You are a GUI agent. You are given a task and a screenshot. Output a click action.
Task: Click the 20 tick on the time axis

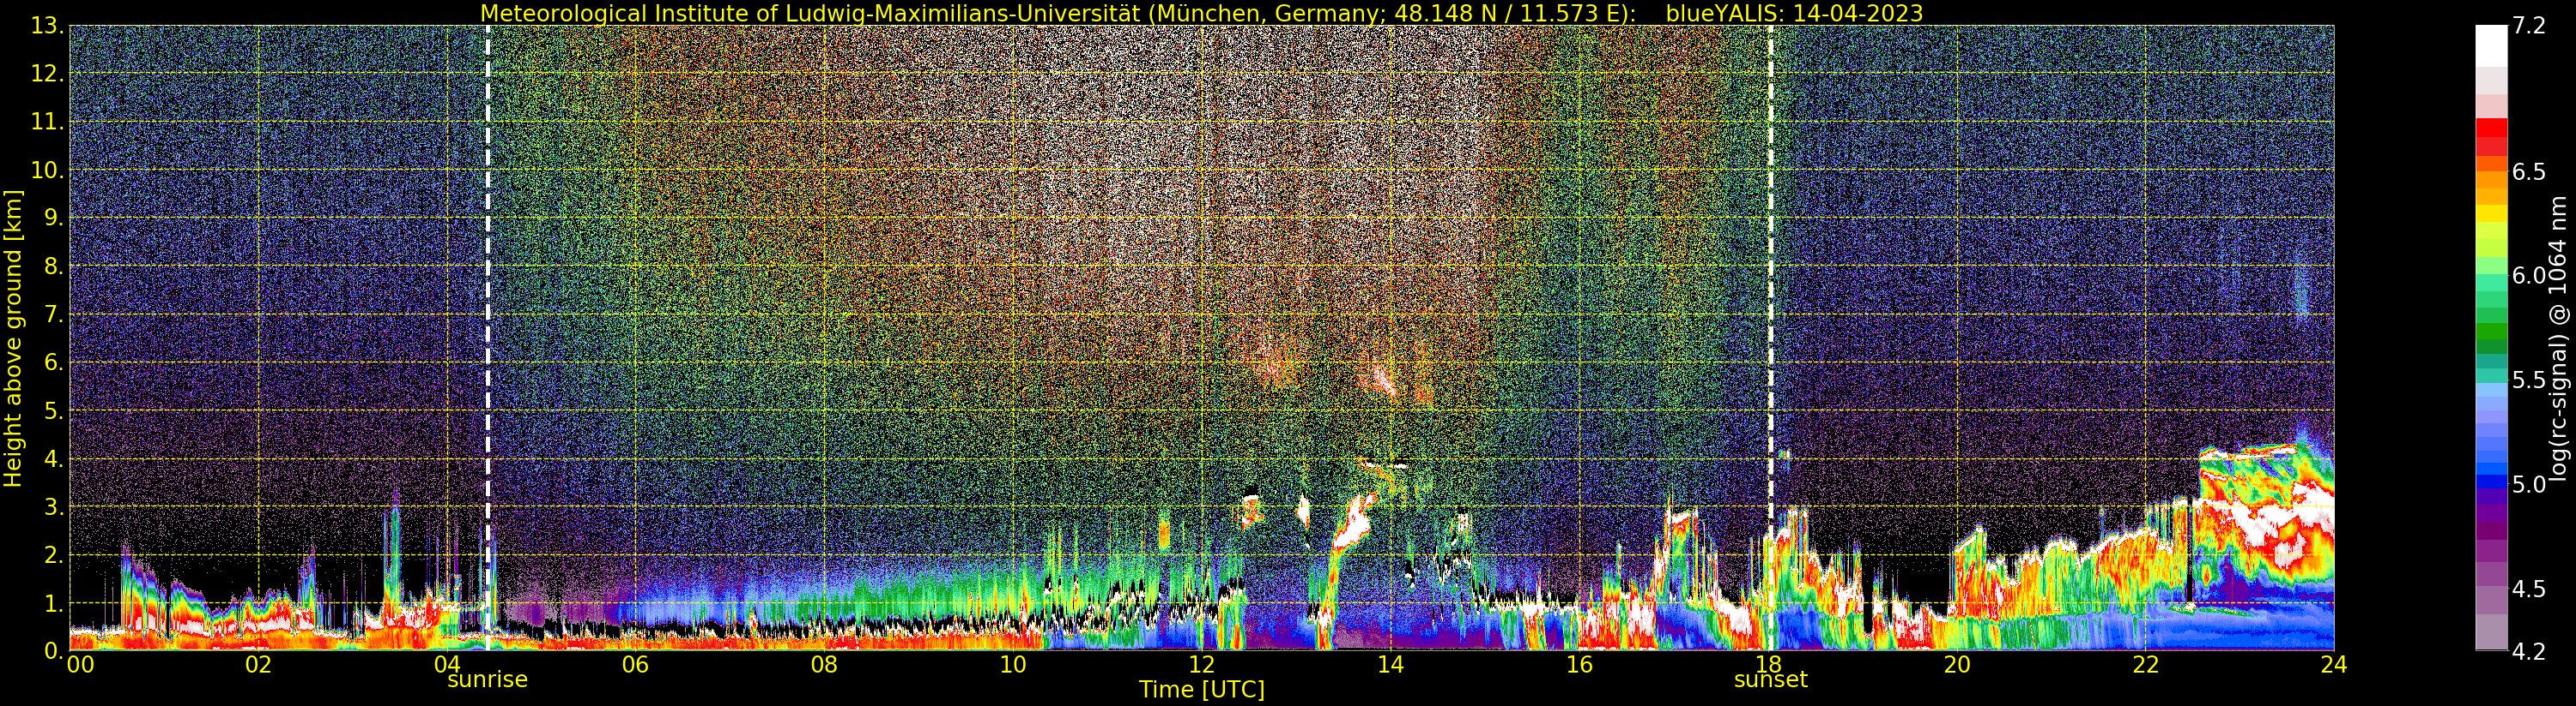click(1956, 665)
